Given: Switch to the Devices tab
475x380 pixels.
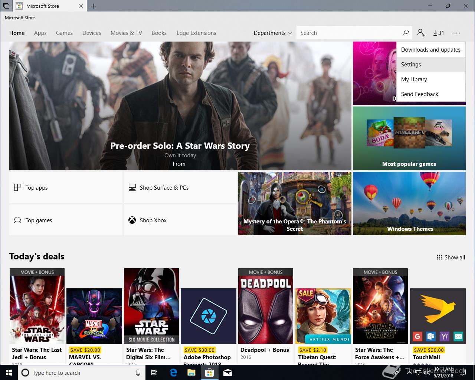Looking at the screenshot, I should click(x=92, y=33).
